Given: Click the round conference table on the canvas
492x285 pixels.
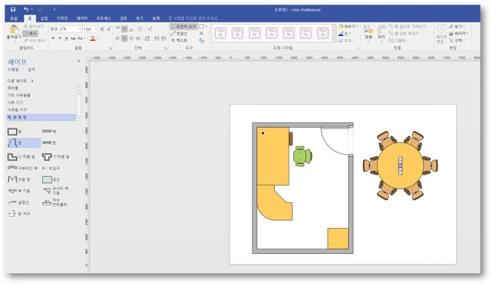Looking at the screenshot, I should click(x=400, y=165).
